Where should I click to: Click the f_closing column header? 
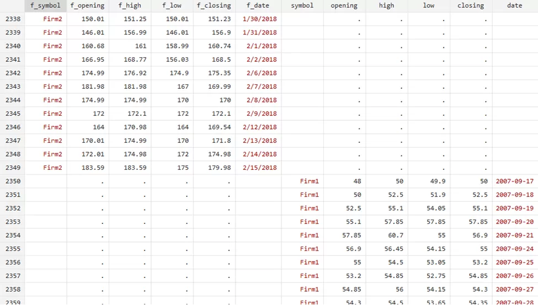tap(215, 6)
